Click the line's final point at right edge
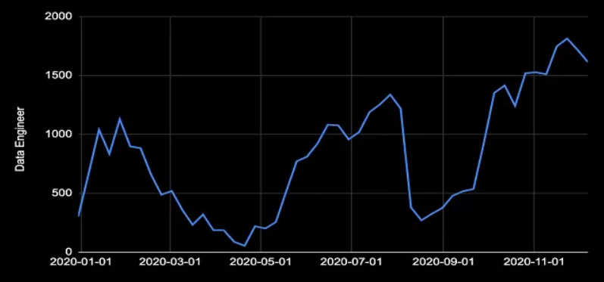The height and width of the screenshot is (282, 604). (587, 61)
